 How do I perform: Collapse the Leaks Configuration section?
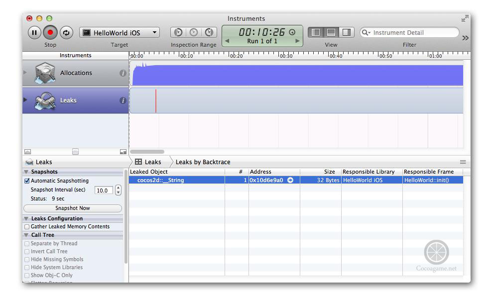tap(26, 219)
